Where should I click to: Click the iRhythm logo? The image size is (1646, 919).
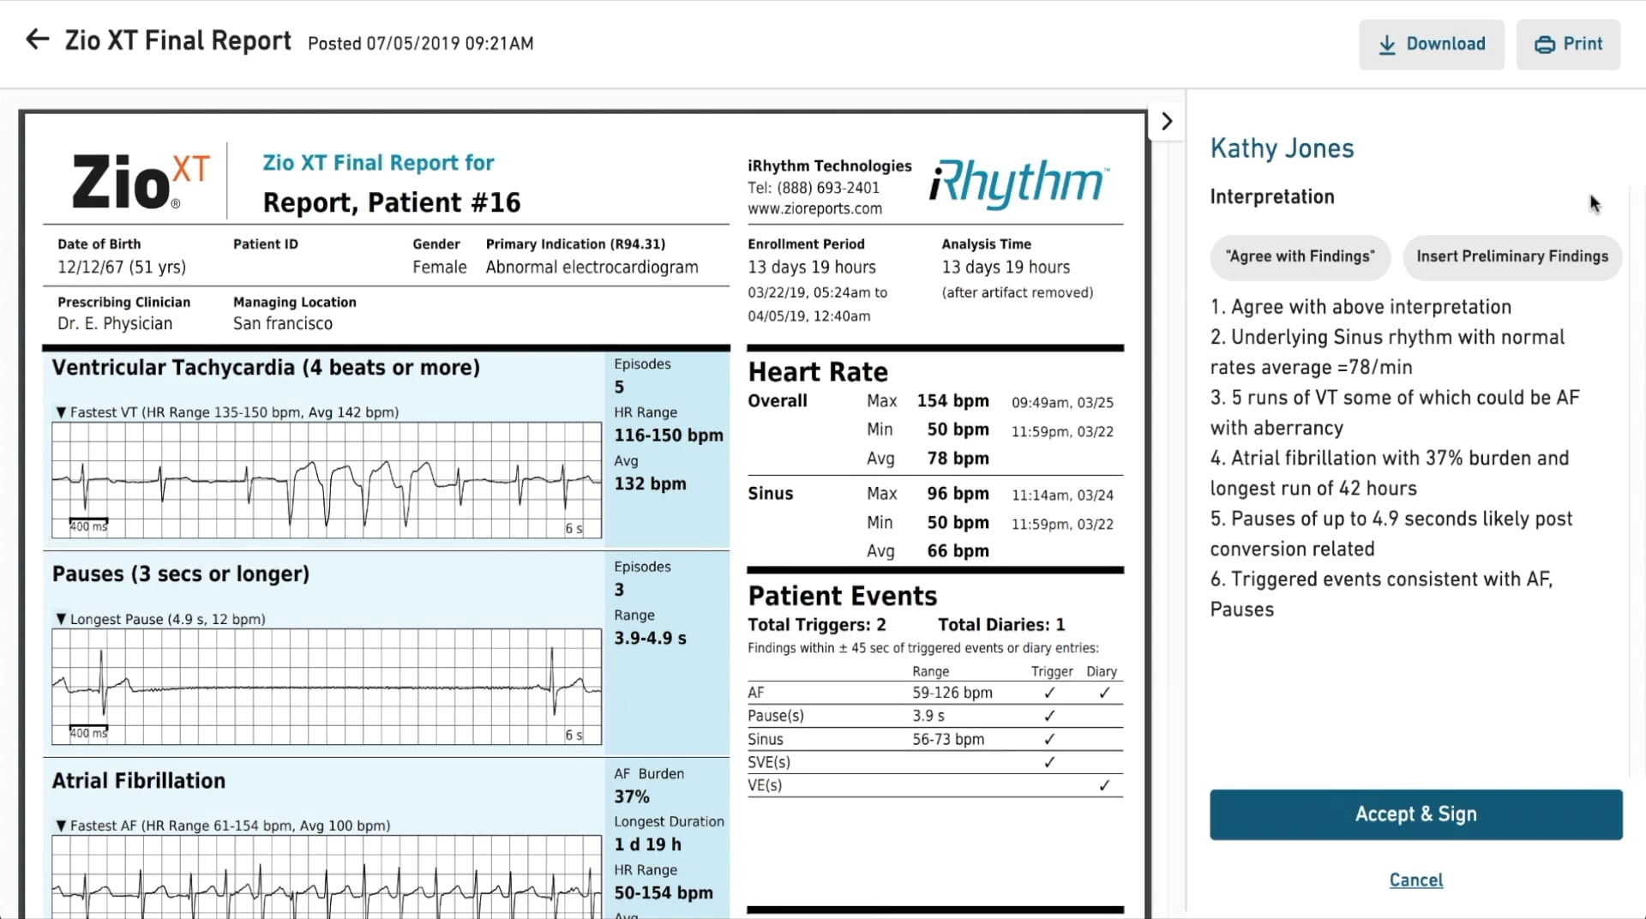coord(1019,182)
